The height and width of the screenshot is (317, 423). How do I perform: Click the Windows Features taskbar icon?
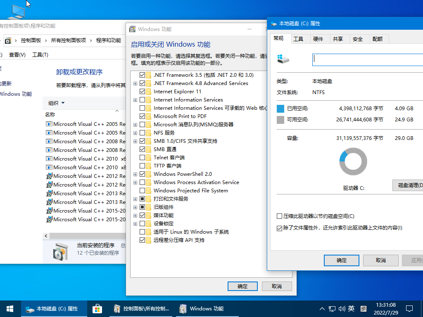click(183, 308)
